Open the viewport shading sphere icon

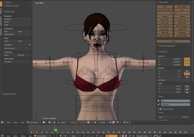tap(44, 122)
